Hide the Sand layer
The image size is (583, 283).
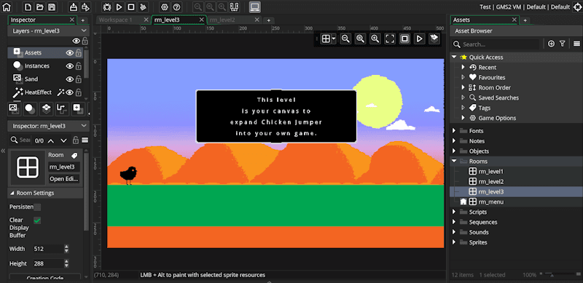click(x=69, y=79)
